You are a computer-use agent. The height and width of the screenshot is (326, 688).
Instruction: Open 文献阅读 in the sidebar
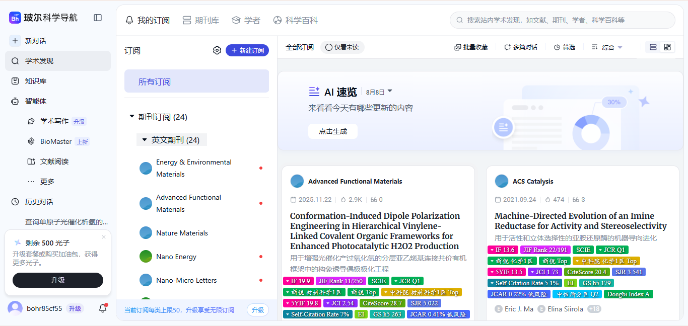click(x=54, y=161)
